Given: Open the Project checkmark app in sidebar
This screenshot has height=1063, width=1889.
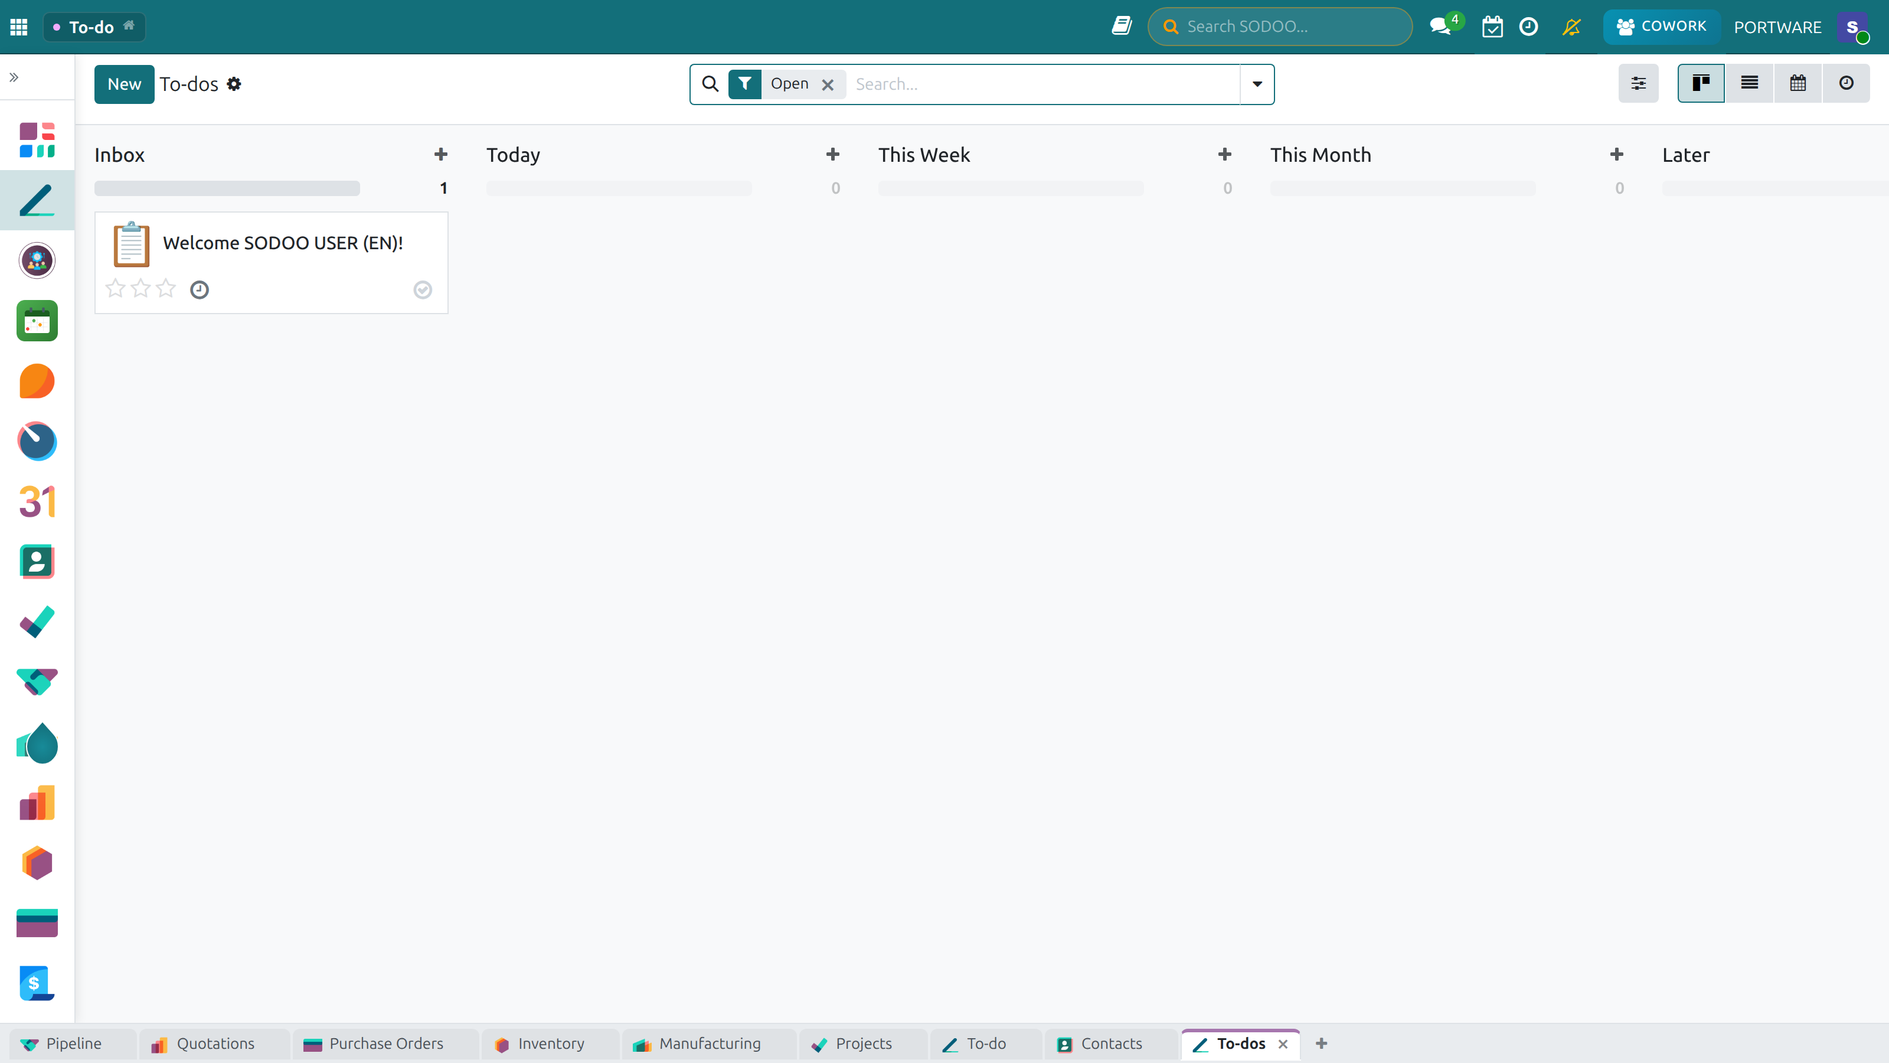Looking at the screenshot, I should coord(37,622).
